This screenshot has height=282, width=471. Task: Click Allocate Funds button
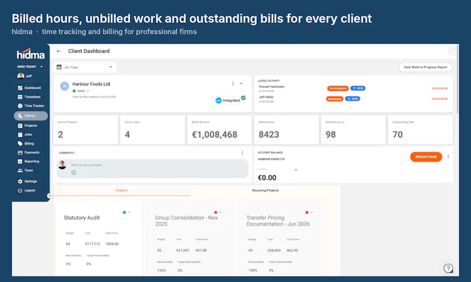pyautogui.click(x=426, y=157)
